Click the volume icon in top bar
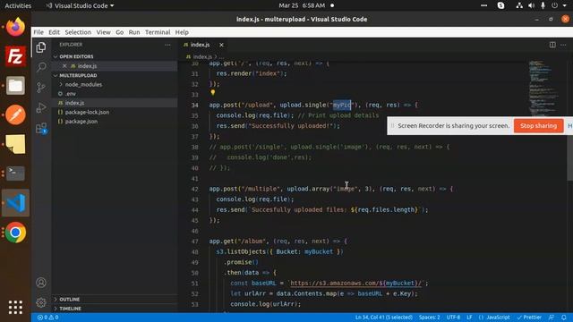Image resolution: width=573 pixels, height=322 pixels. click(x=531, y=5)
